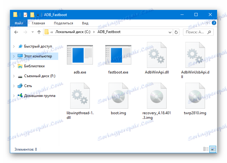
Task: Go back to previous folder
Action: (16, 32)
